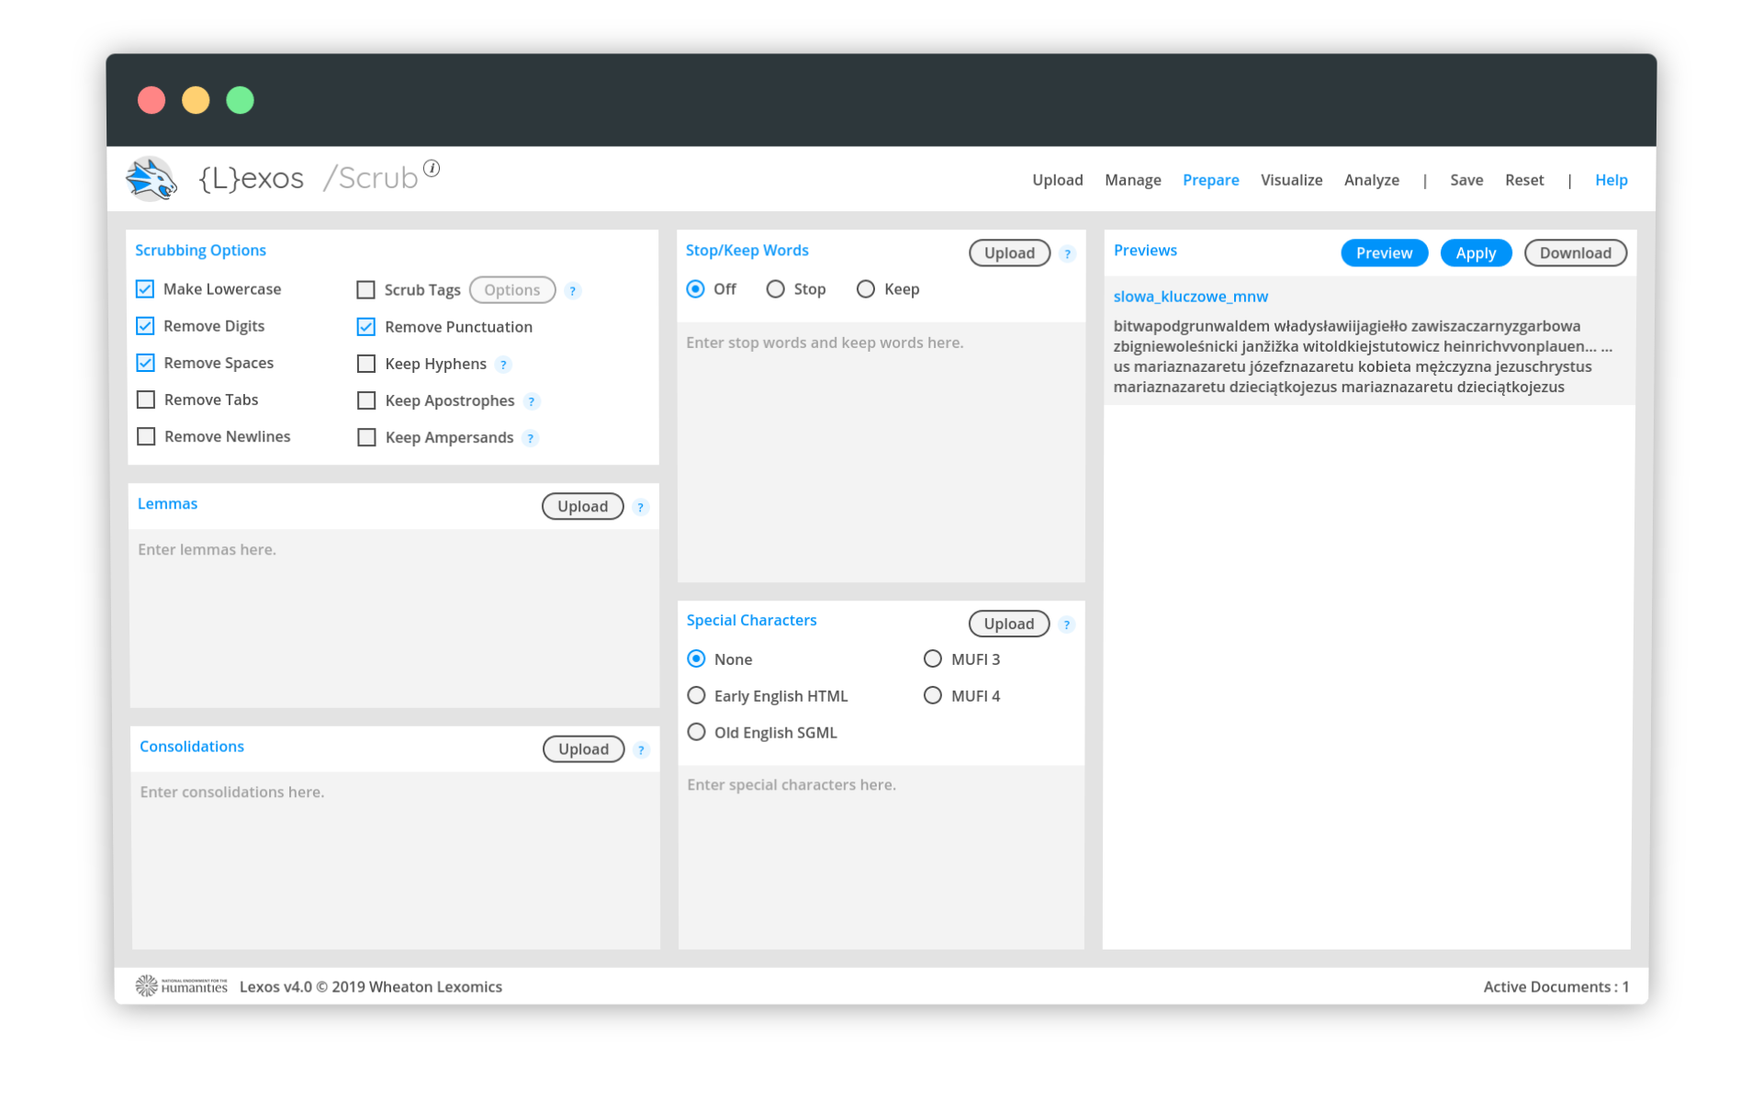
Task: Open the Manage menu
Action: click(x=1133, y=180)
